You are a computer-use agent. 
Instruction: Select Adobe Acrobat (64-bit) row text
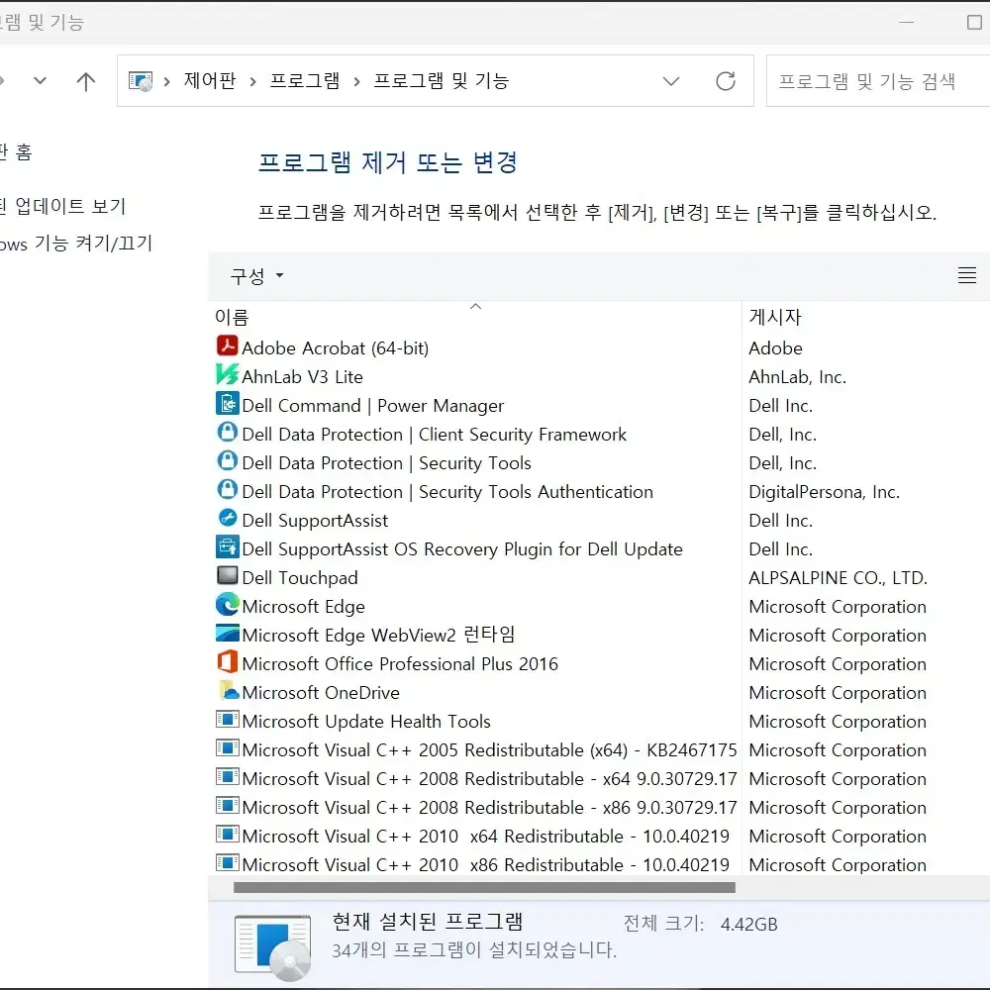point(336,347)
